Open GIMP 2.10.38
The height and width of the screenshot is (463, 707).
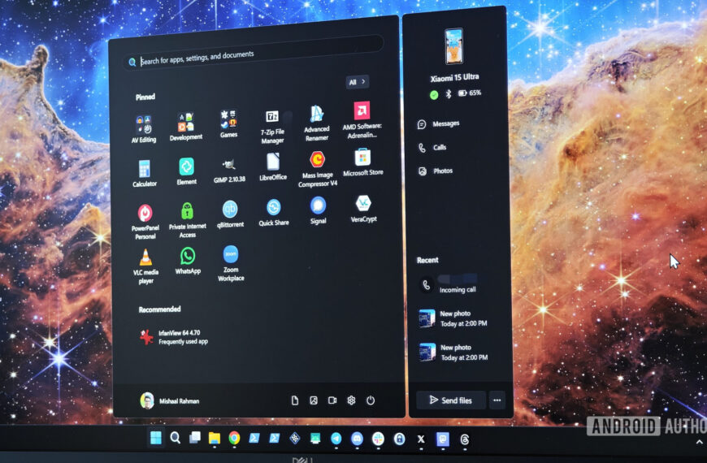229,170
